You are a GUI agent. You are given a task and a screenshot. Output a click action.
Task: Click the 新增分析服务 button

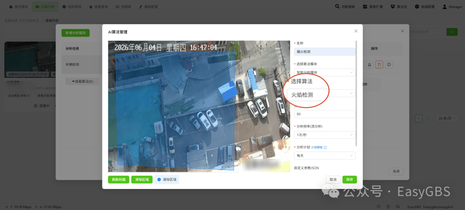click(76, 33)
